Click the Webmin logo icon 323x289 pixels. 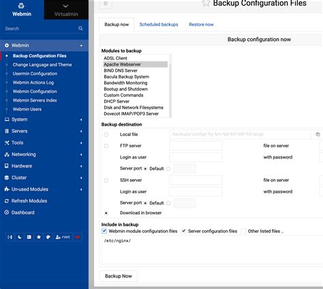coord(21,5)
